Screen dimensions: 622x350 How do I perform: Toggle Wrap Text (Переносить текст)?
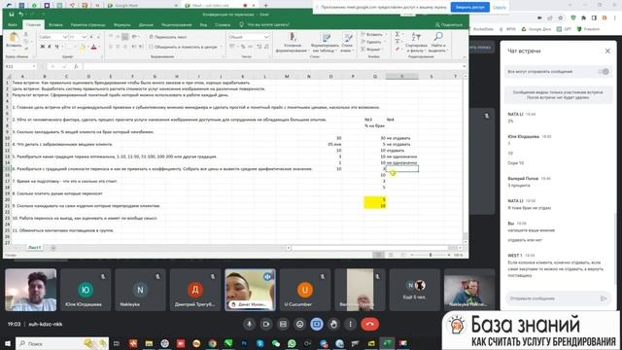click(x=168, y=37)
